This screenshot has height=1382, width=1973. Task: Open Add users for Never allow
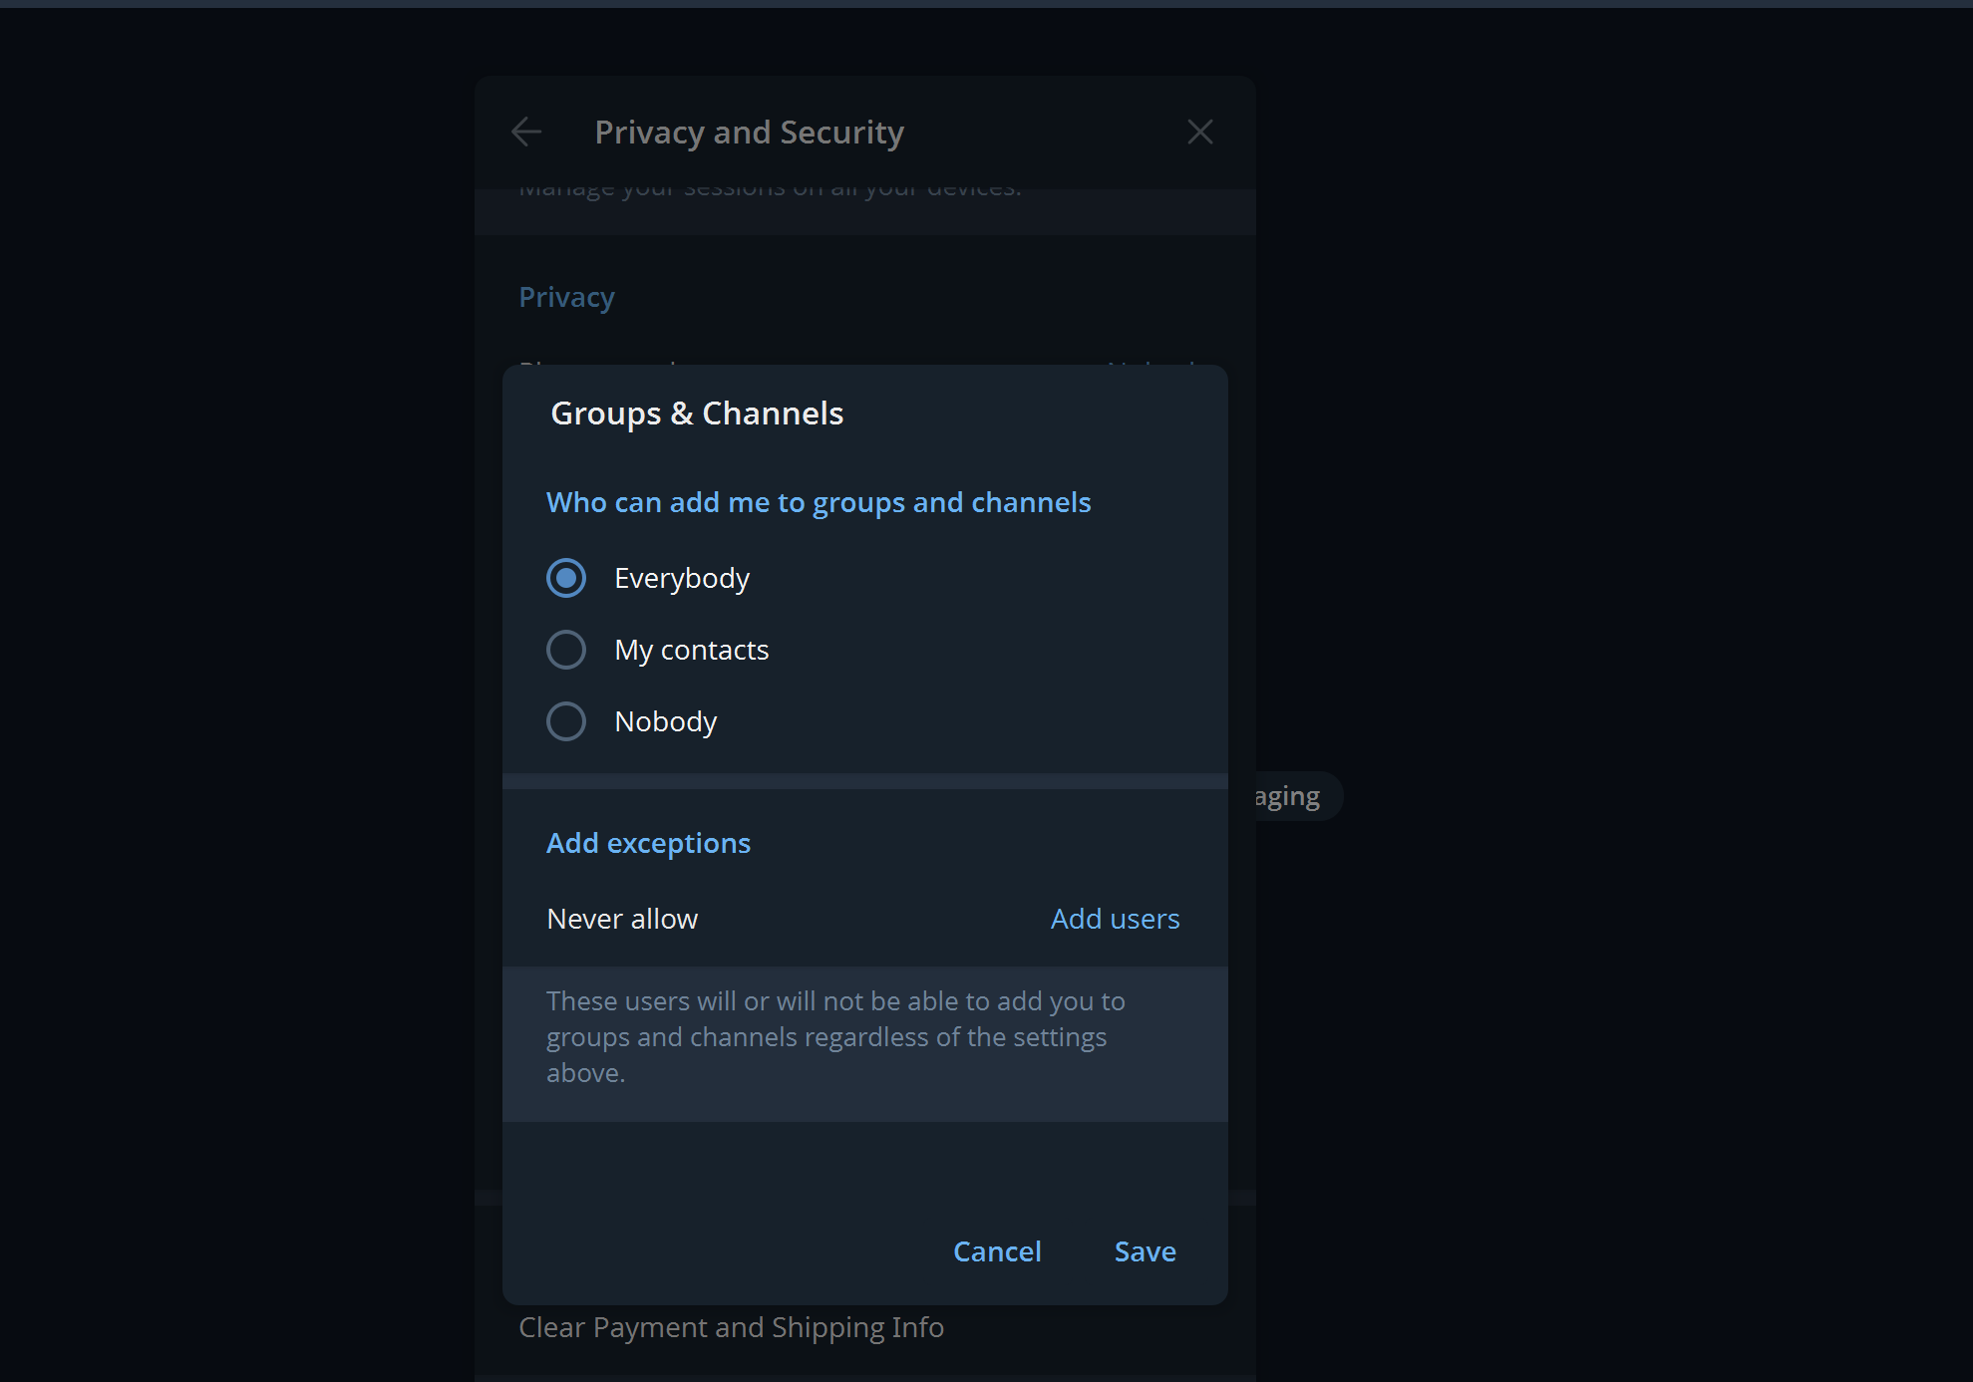(x=1115, y=919)
